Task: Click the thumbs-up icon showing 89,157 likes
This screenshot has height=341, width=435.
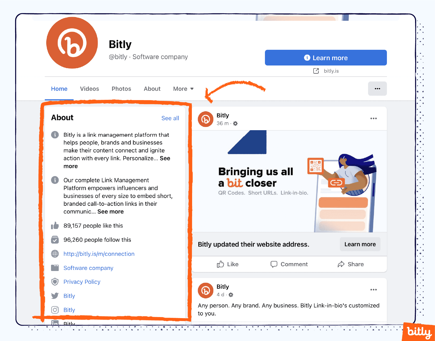Action: [x=55, y=225]
